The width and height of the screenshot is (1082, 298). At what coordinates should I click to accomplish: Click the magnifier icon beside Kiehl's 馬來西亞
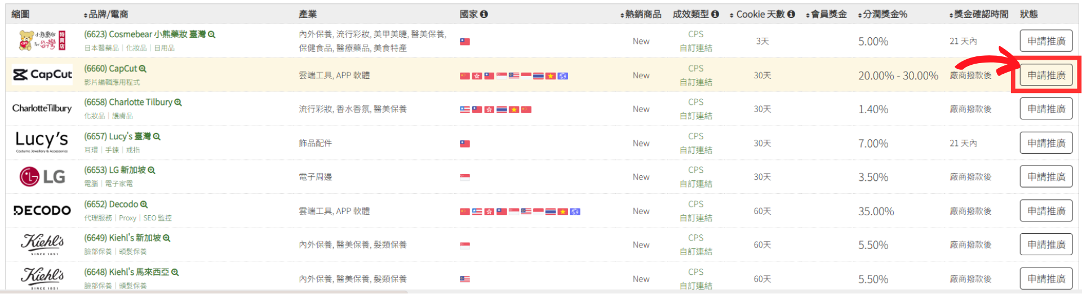tap(175, 273)
